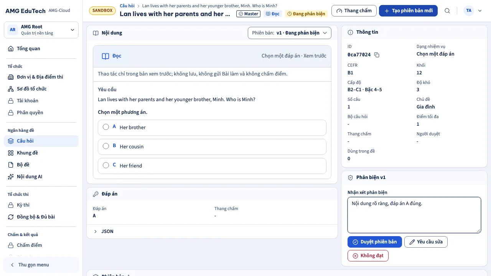Click the Đáp án key icon

click(96, 194)
